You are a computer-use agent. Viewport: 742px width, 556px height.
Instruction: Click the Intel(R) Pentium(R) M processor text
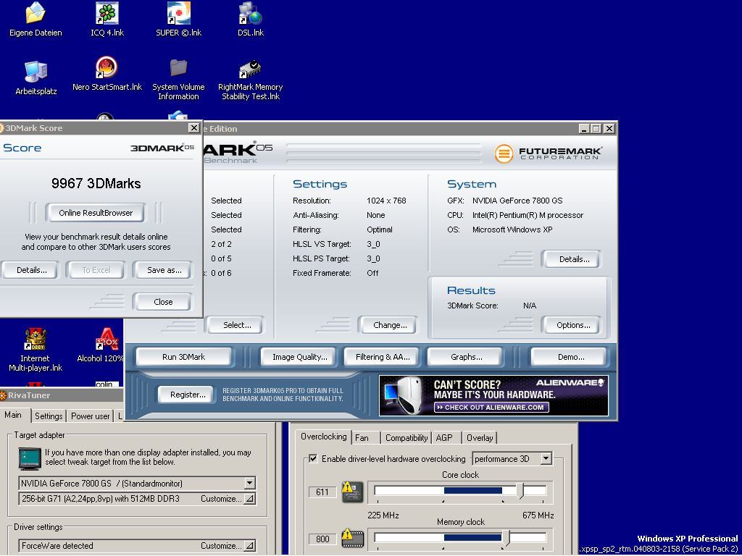pos(528,215)
